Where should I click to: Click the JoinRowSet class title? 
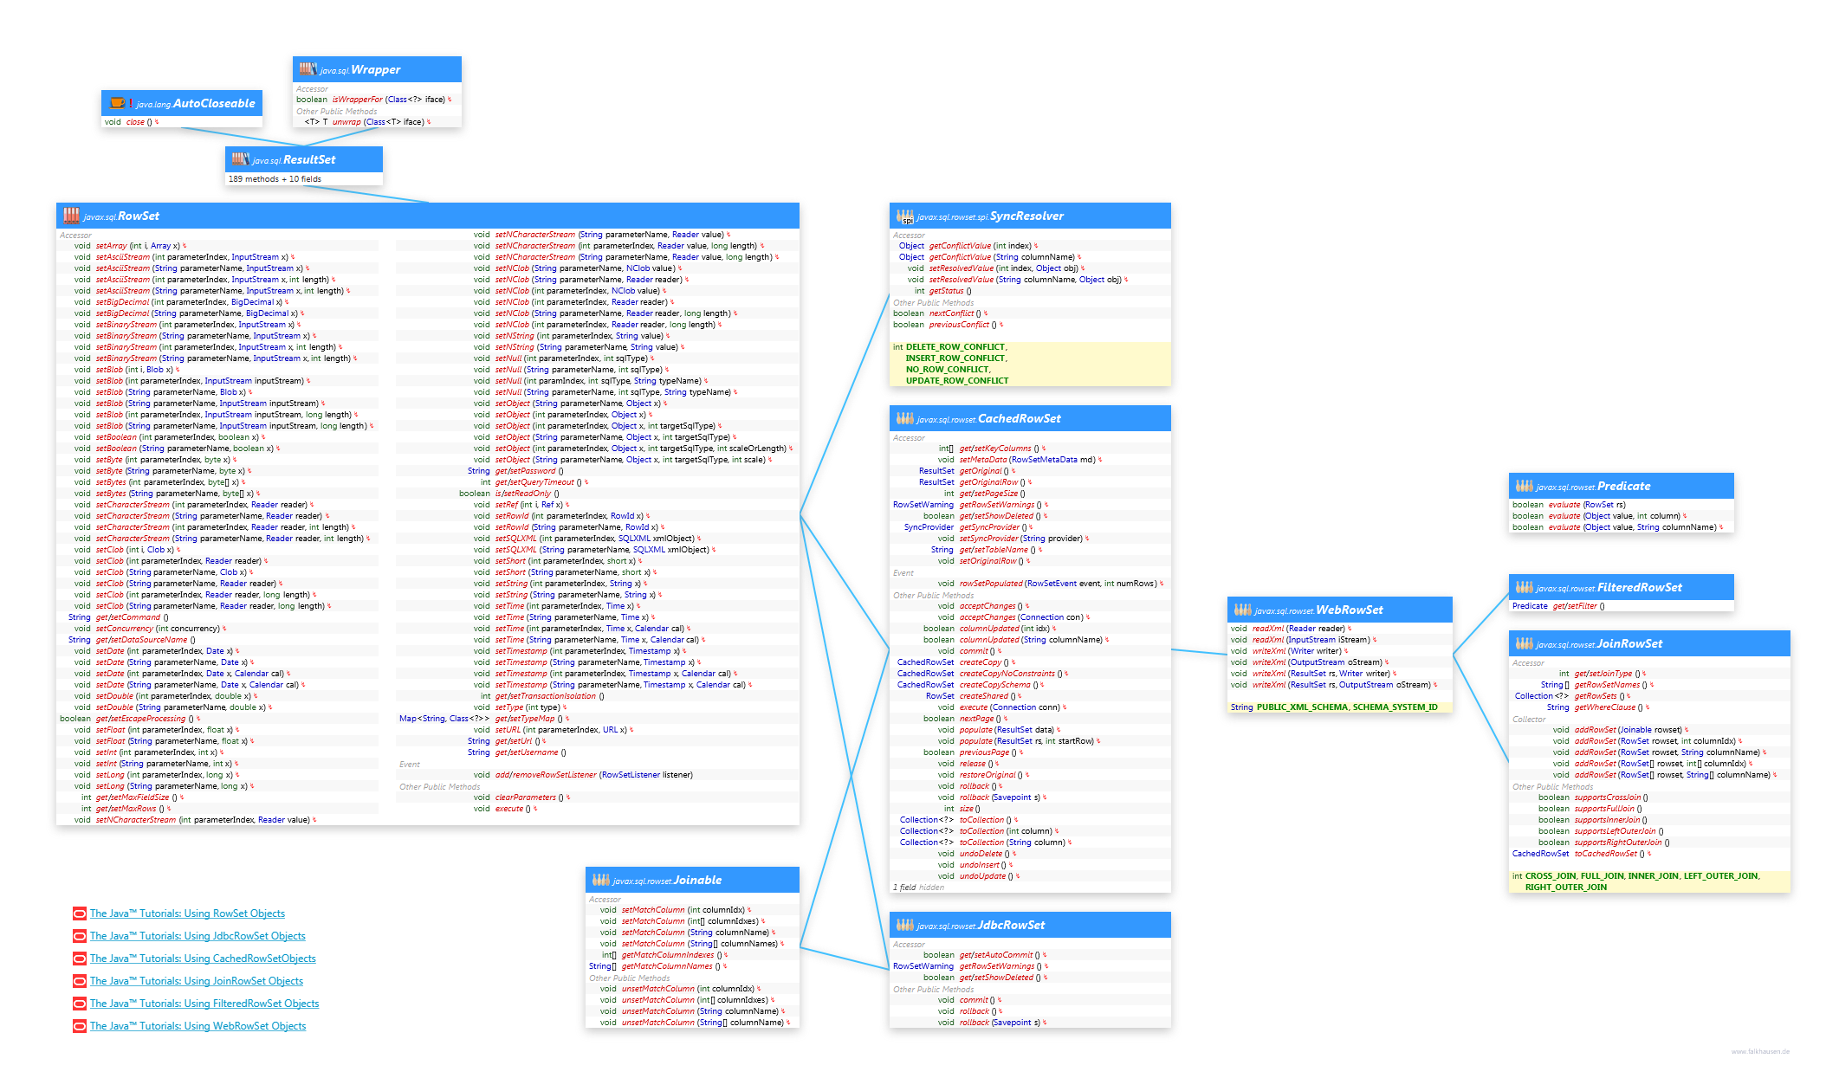coord(1629,643)
